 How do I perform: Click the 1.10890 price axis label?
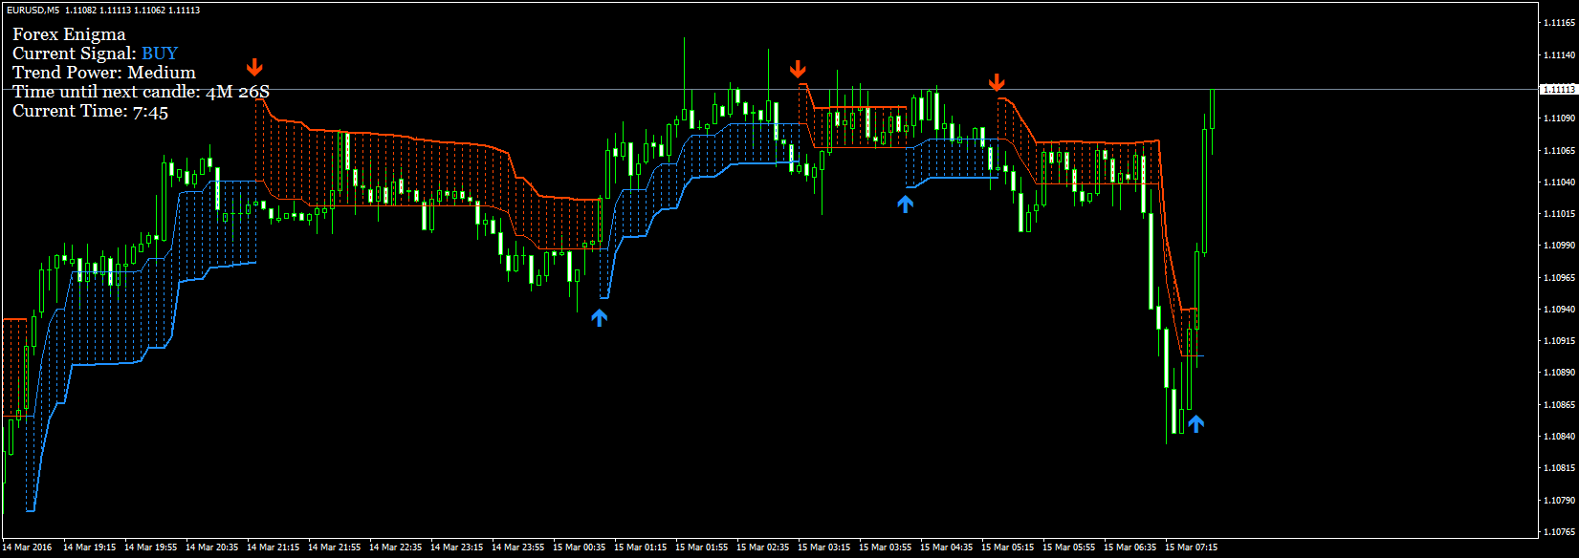click(1559, 373)
